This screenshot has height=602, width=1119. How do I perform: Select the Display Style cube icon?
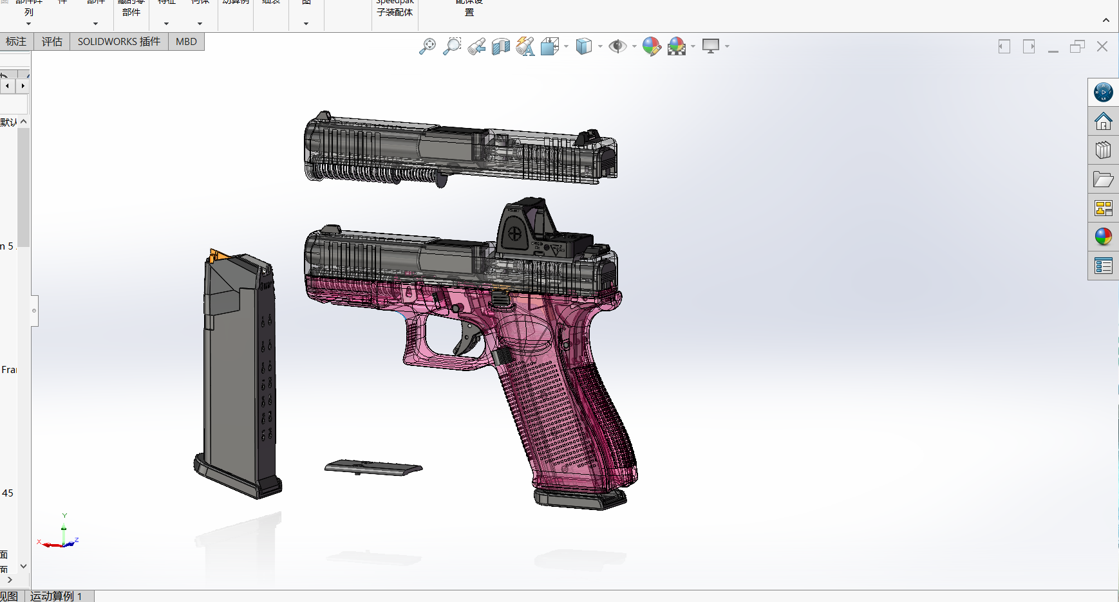[x=583, y=46]
